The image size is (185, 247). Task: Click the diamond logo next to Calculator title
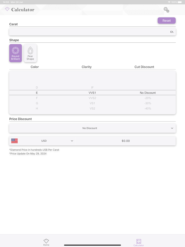pyautogui.click(x=7, y=9)
